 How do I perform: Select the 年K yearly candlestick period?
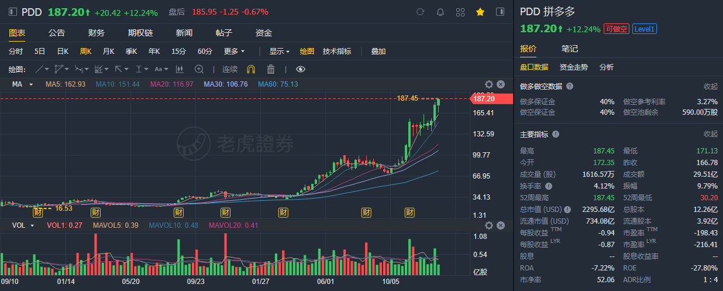(x=154, y=51)
